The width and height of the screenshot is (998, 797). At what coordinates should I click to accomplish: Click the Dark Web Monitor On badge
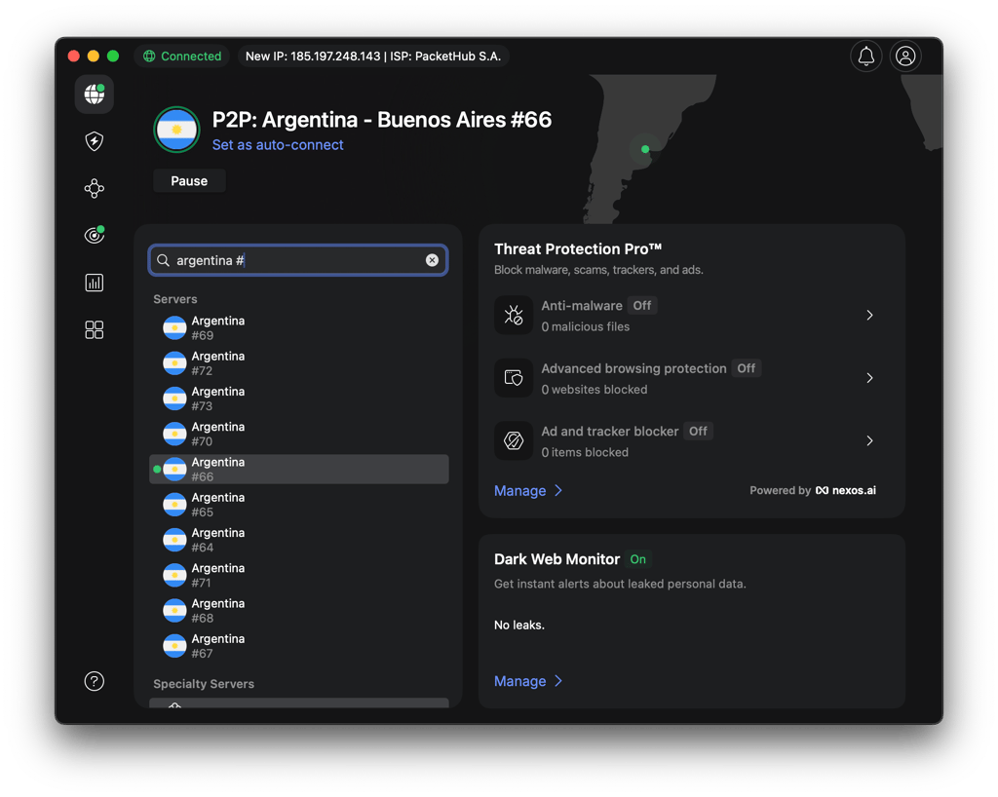click(x=637, y=559)
